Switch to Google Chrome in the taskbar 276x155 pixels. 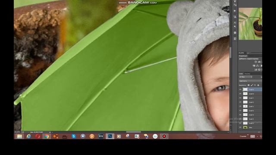point(47,136)
